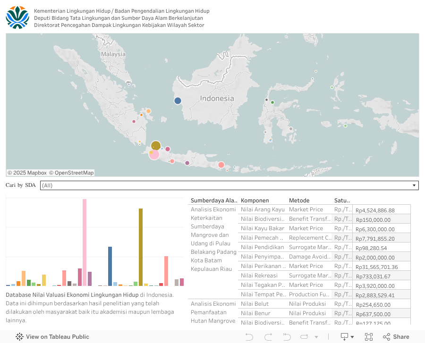Click the magenta marker near Jakarta coast

[x=168, y=149]
